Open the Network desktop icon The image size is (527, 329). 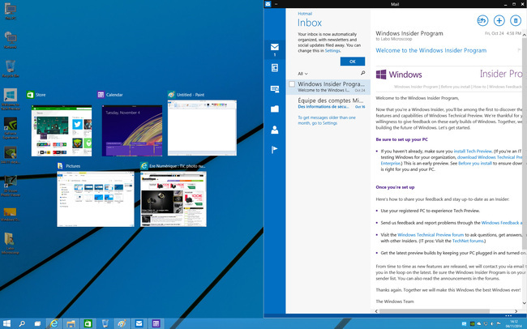click(10, 40)
